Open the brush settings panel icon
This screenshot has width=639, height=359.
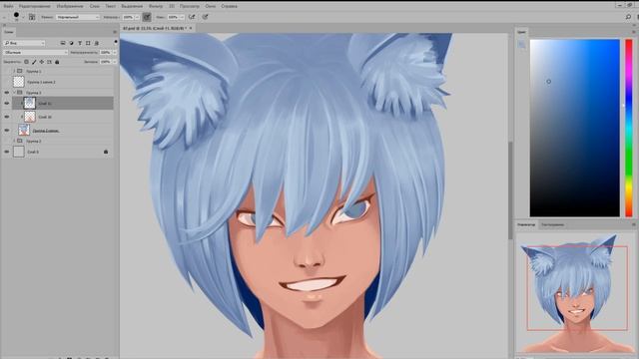pos(32,17)
